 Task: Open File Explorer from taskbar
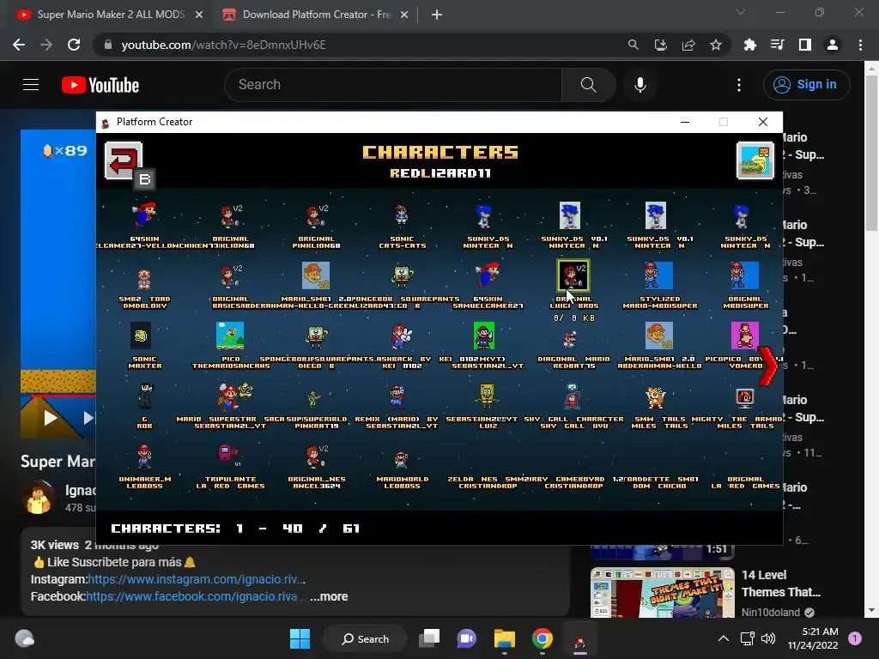[x=505, y=638]
